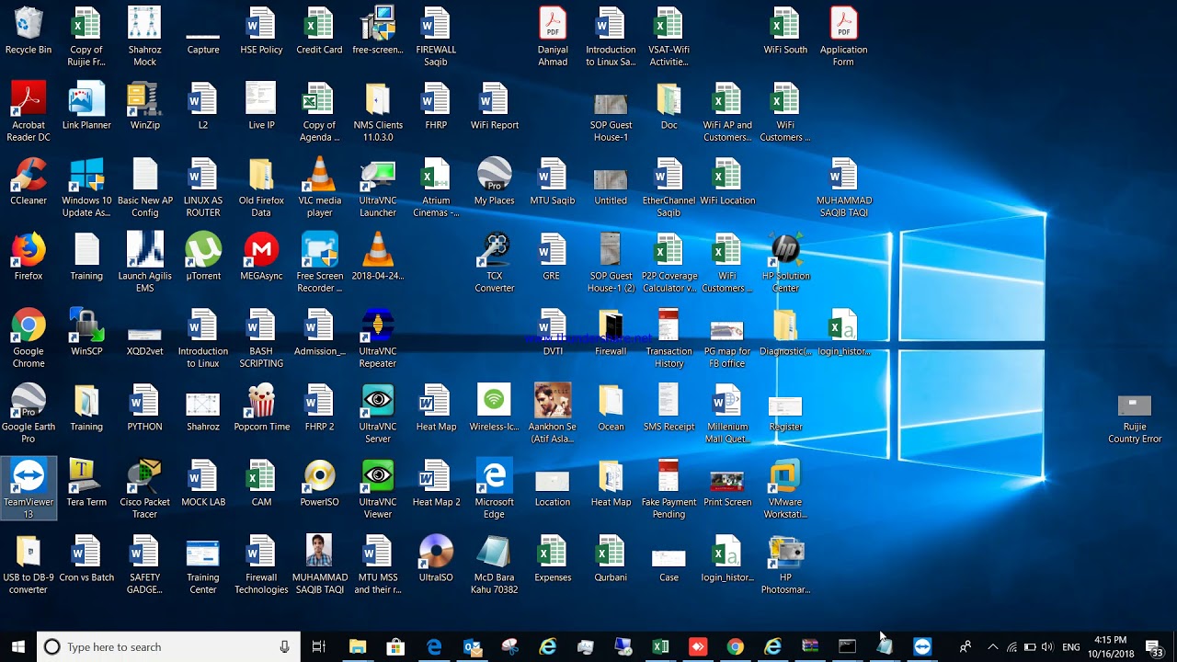Switch ENG input language indicator

click(x=1071, y=647)
